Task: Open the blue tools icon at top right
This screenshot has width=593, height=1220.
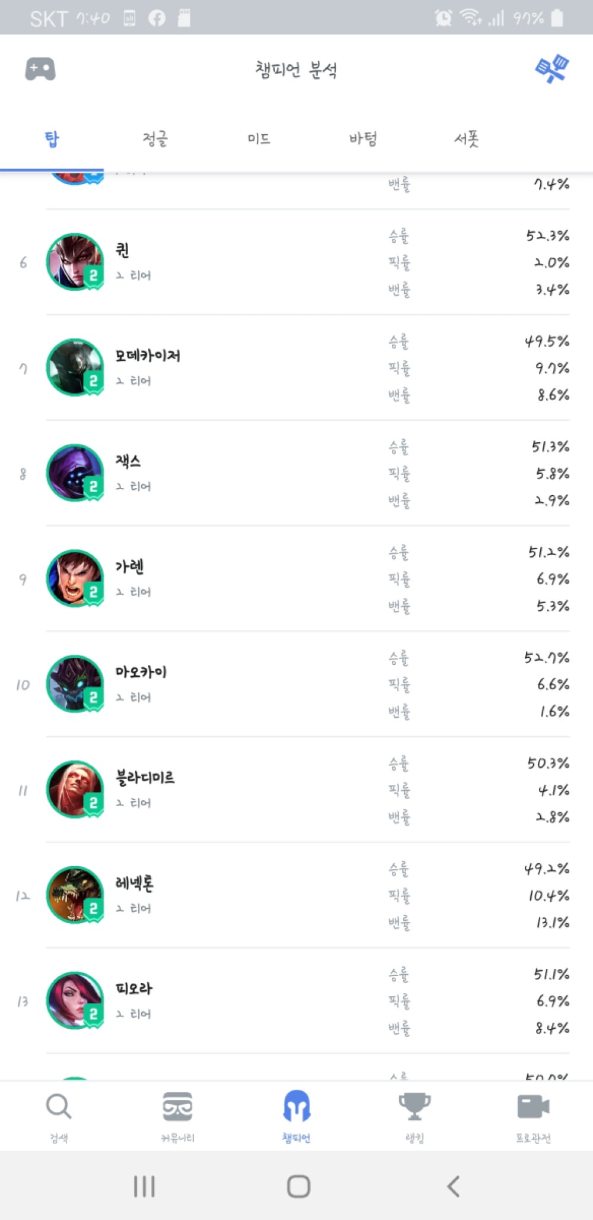Action: (551, 69)
